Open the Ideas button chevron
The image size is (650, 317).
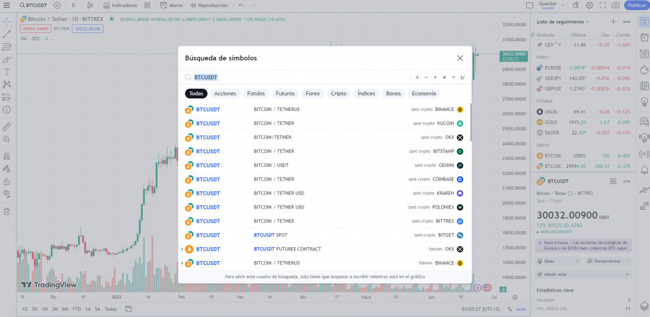[577, 261]
